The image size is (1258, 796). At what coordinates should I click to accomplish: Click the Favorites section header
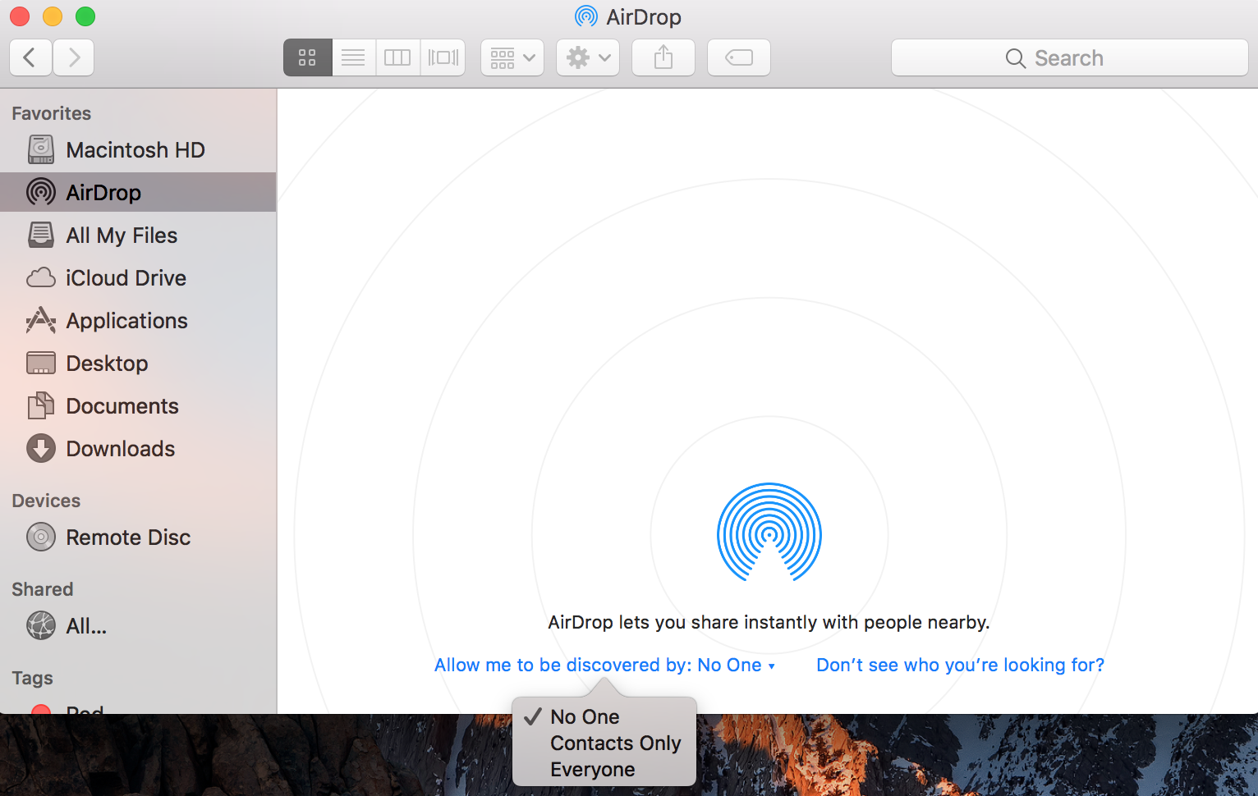click(x=52, y=113)
